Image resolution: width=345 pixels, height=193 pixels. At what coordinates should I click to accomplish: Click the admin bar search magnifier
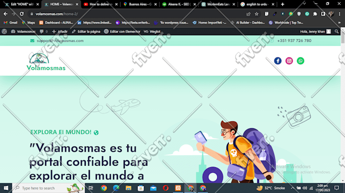pos(336,31)
